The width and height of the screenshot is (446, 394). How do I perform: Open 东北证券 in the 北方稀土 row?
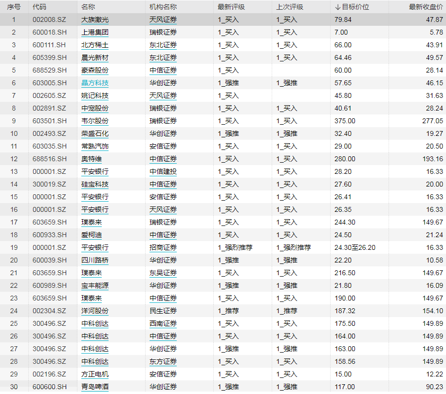[x=163, y=45]
